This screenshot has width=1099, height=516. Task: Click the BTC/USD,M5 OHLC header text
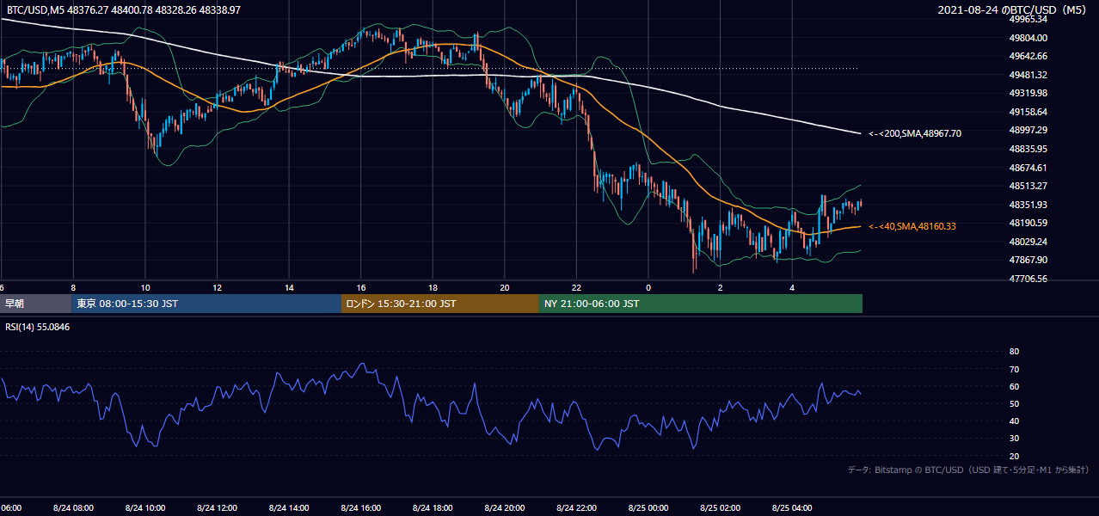pyautogui.click(x=124, y=10)
